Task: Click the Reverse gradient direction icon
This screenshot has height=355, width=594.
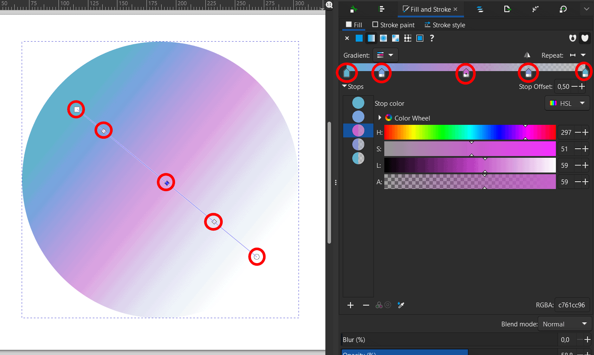Action: (x=527, y=55)
